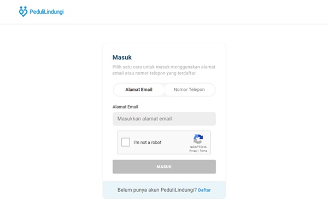Click the reCAPTCHA text under logo
This screenshot has height=202, width=328.
[198, 147]
